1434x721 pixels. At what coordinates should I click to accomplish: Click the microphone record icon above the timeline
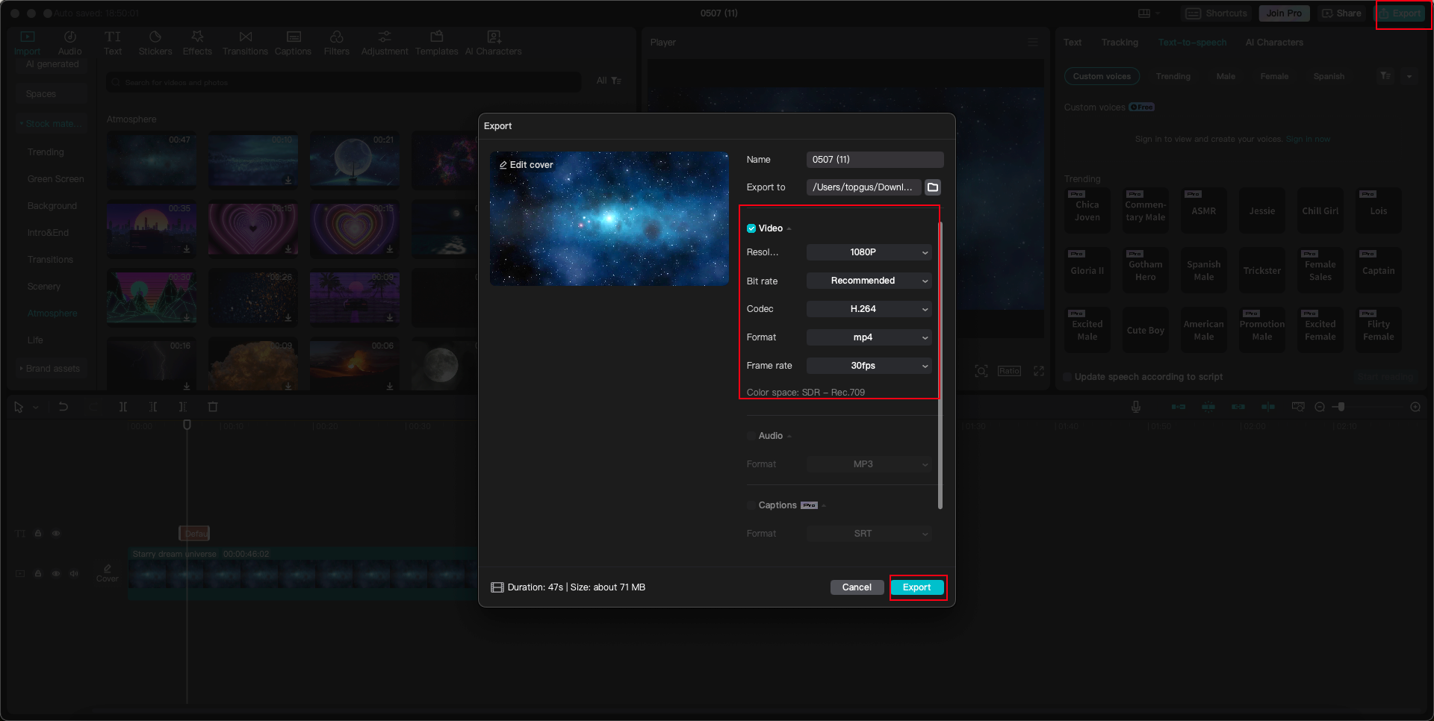coord(1136,407)
